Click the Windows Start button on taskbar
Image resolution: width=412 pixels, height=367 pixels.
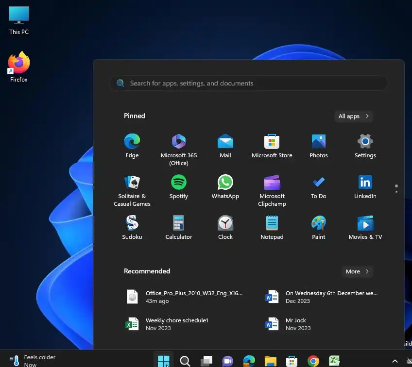click(x=163, y=361)
